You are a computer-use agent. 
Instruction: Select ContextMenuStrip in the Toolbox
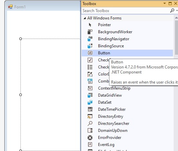point(114,88)
